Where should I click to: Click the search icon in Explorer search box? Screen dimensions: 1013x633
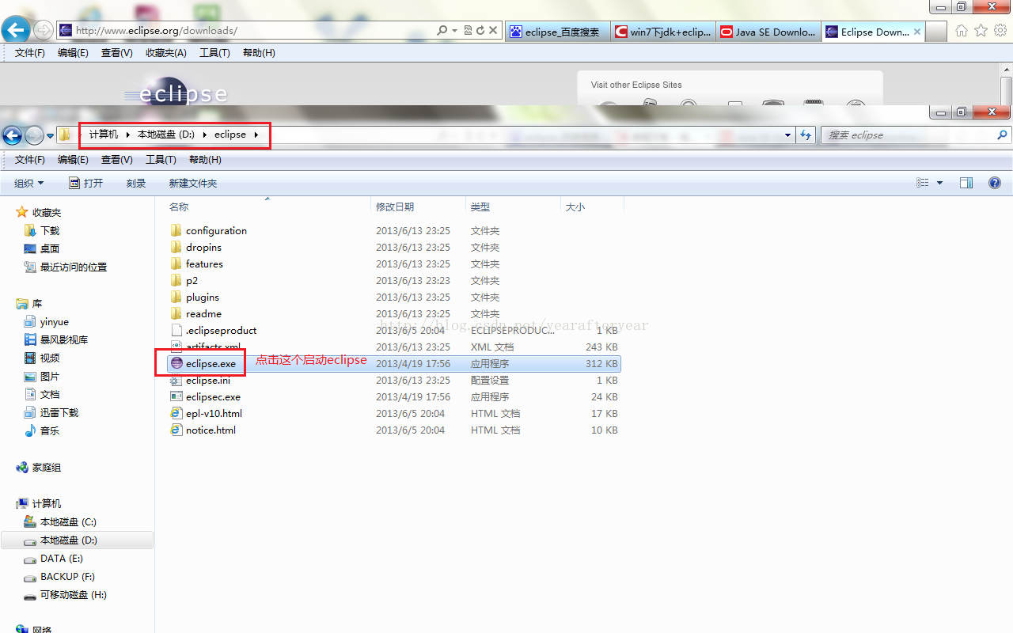[1002, 135]
